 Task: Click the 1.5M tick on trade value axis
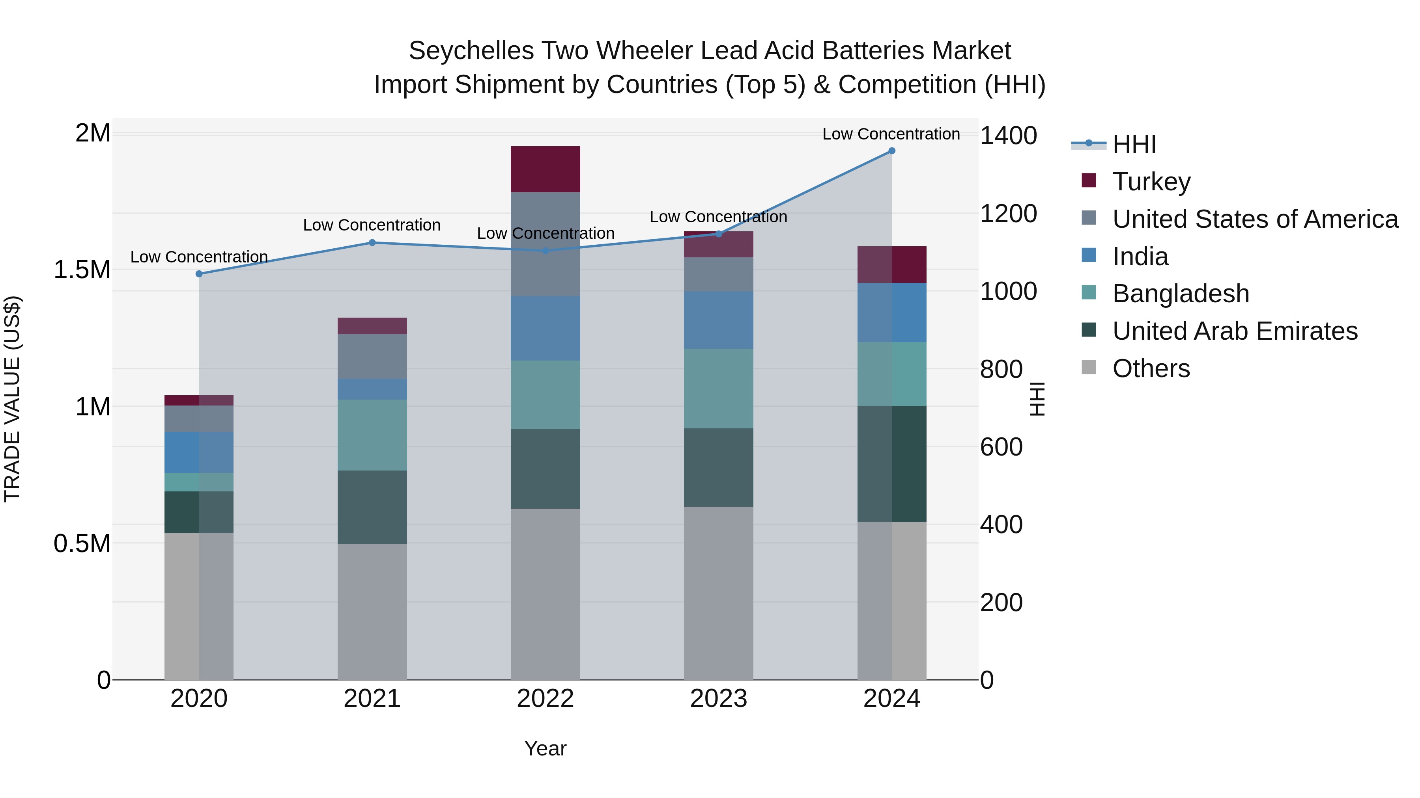tap(82, 270)
